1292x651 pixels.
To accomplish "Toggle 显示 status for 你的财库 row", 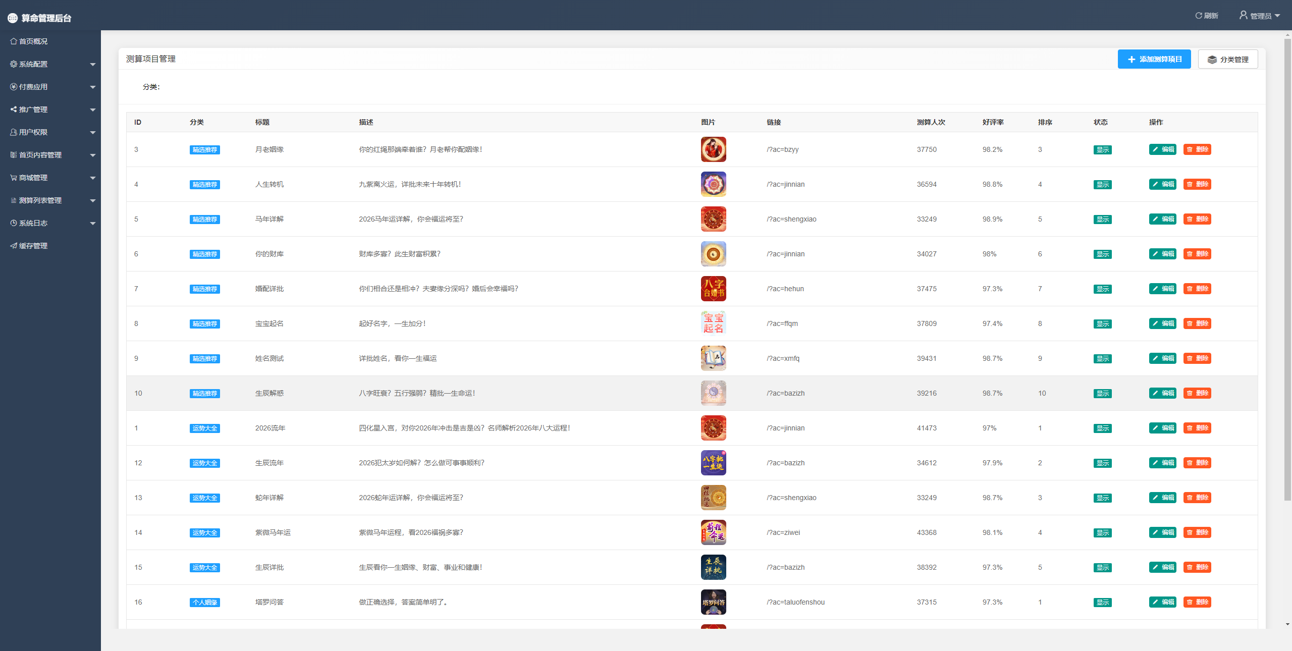I will point(1102,254).
